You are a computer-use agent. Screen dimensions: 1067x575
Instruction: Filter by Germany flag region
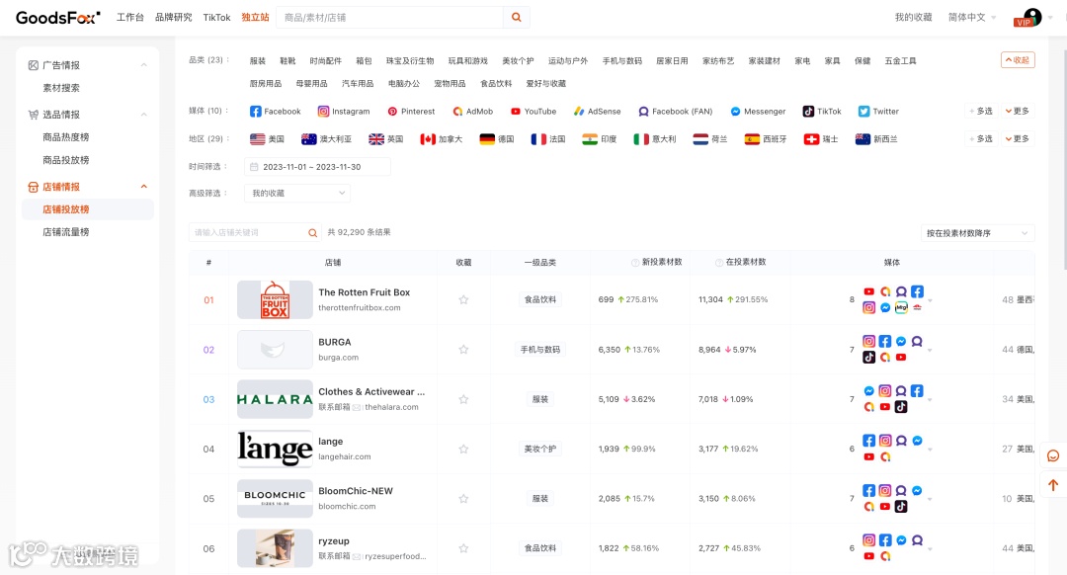point(496,139)
